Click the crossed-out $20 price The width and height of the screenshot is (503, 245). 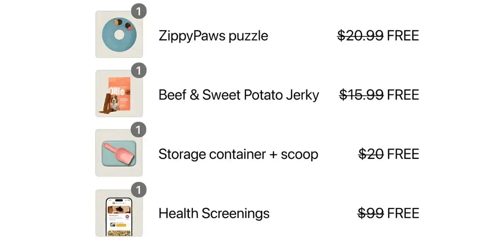tap(371, 154)
